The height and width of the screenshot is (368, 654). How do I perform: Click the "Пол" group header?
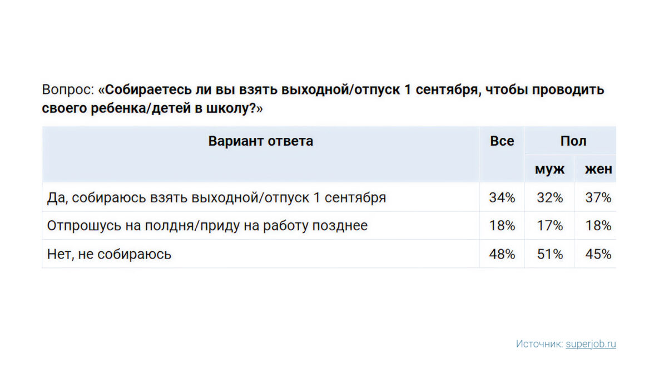(x=573, y=141)
